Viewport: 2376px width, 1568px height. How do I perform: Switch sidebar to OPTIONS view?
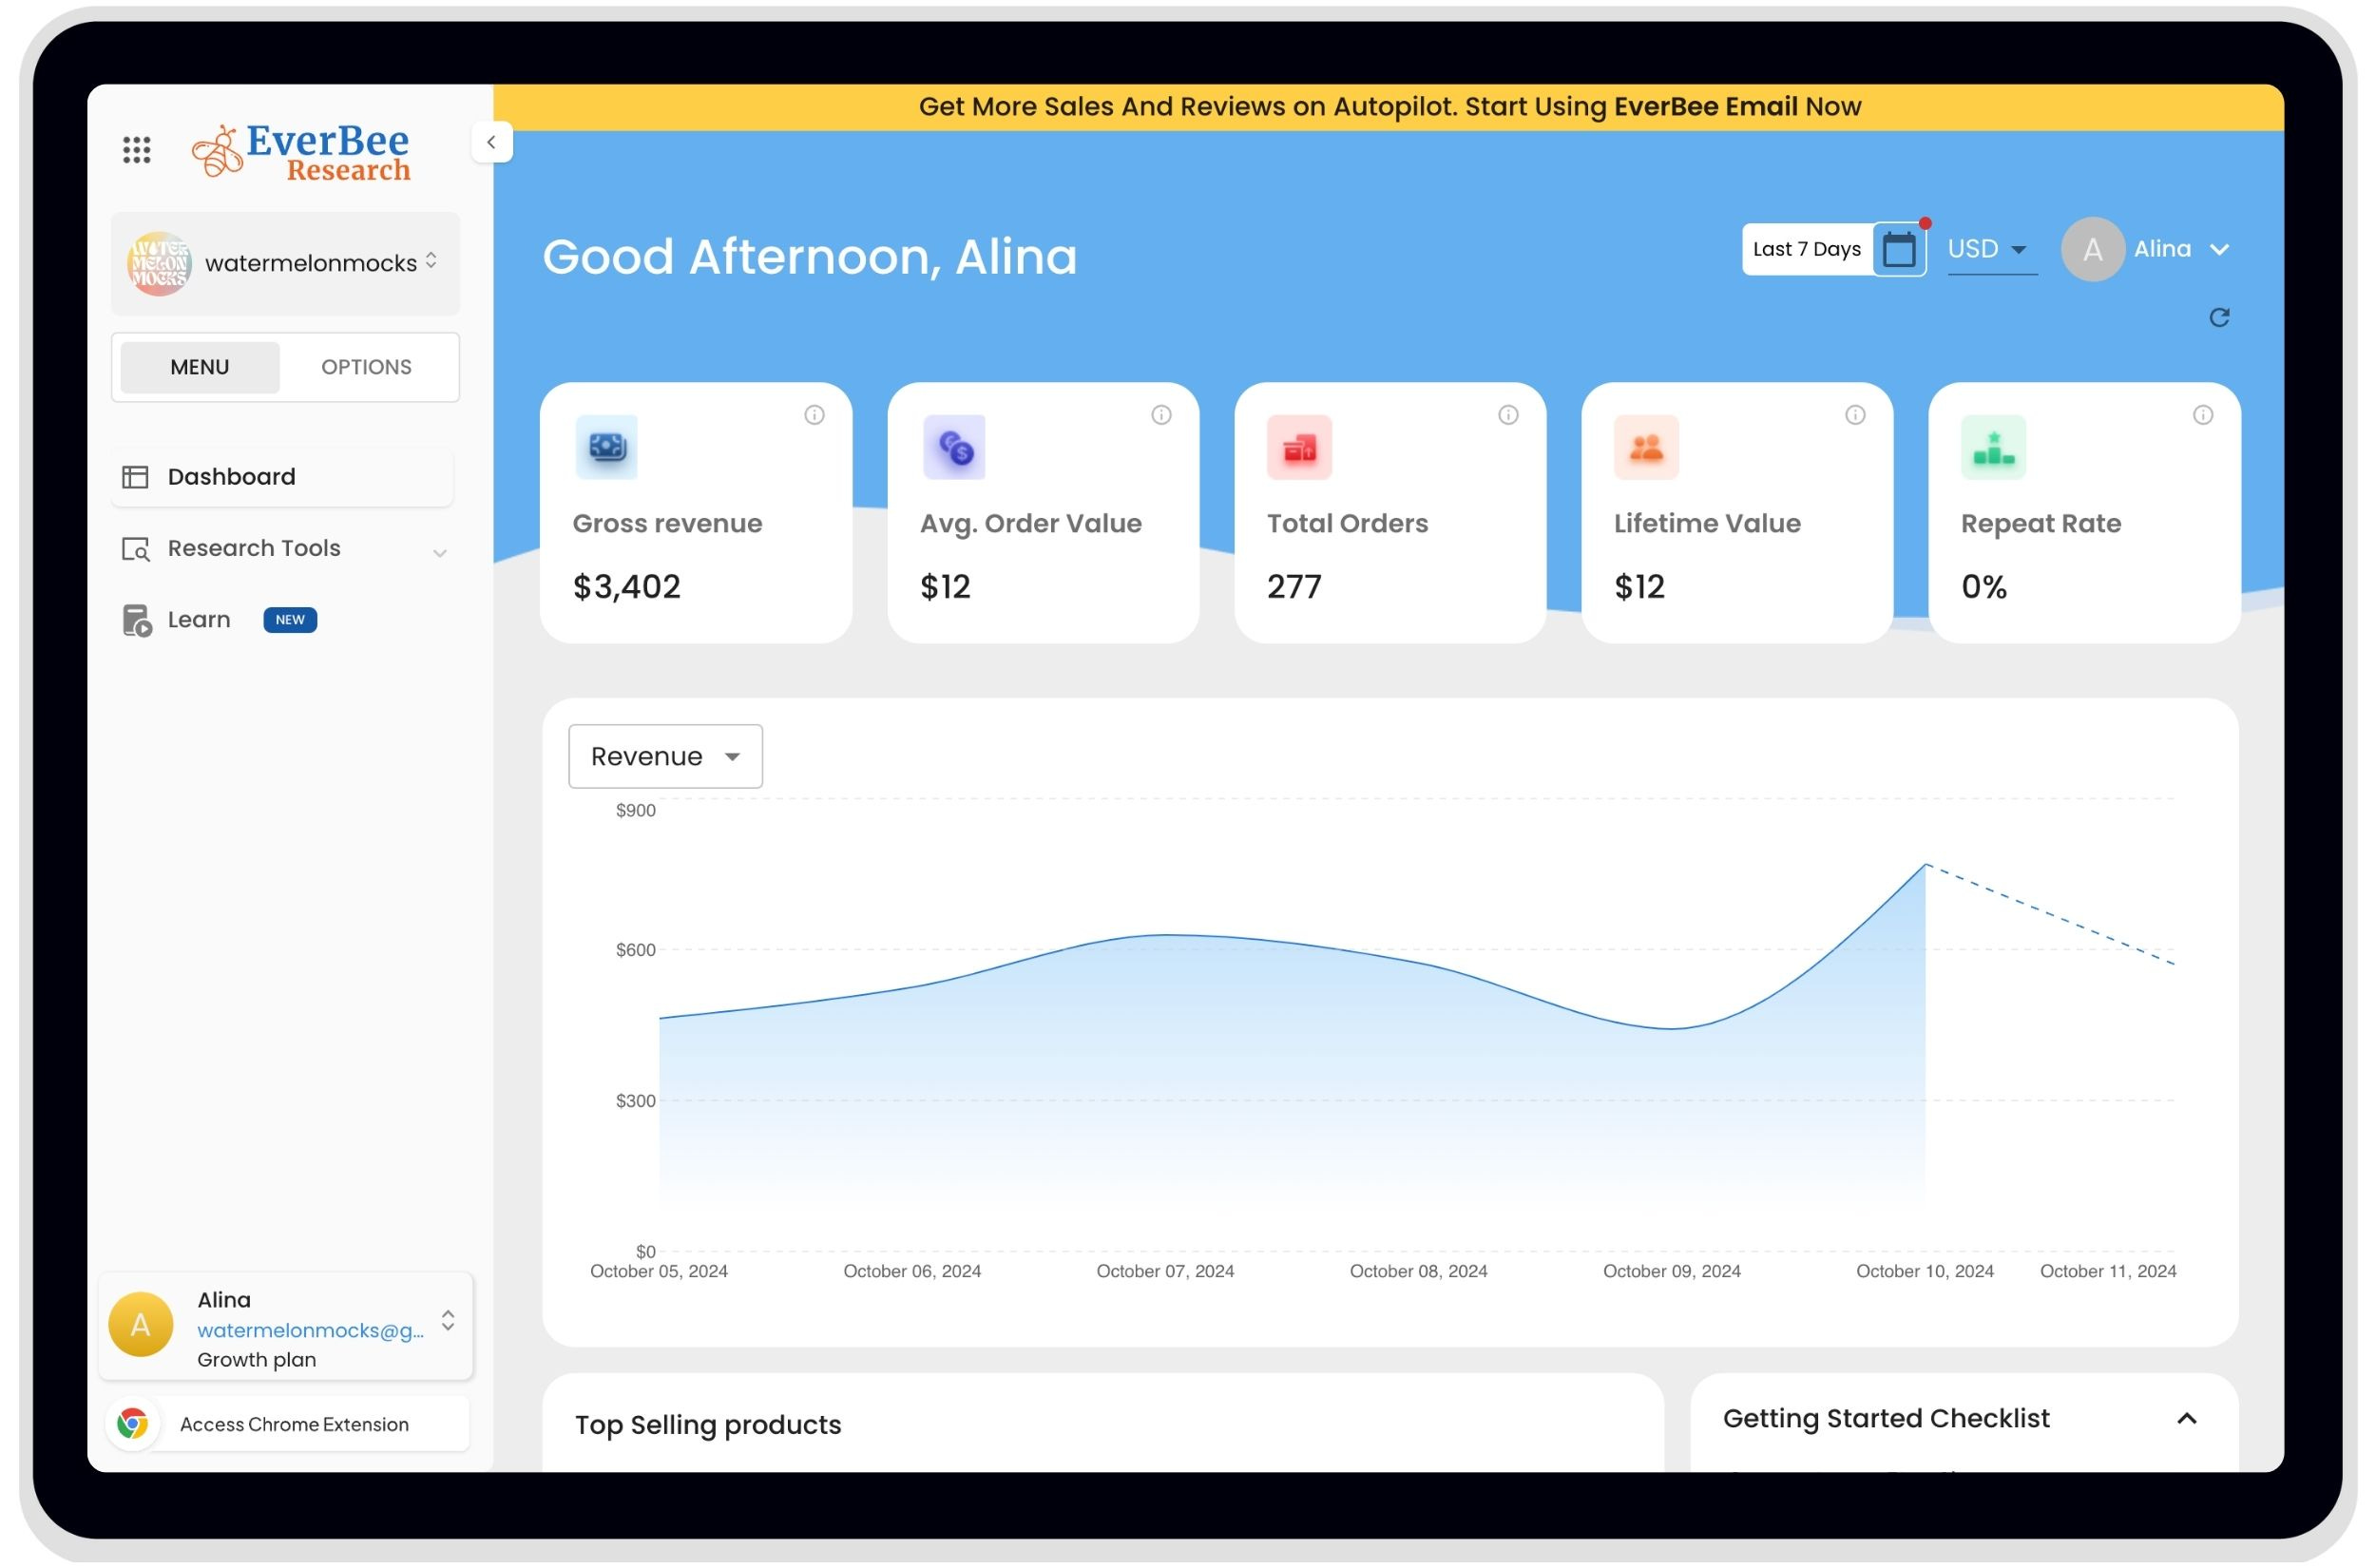366,367
